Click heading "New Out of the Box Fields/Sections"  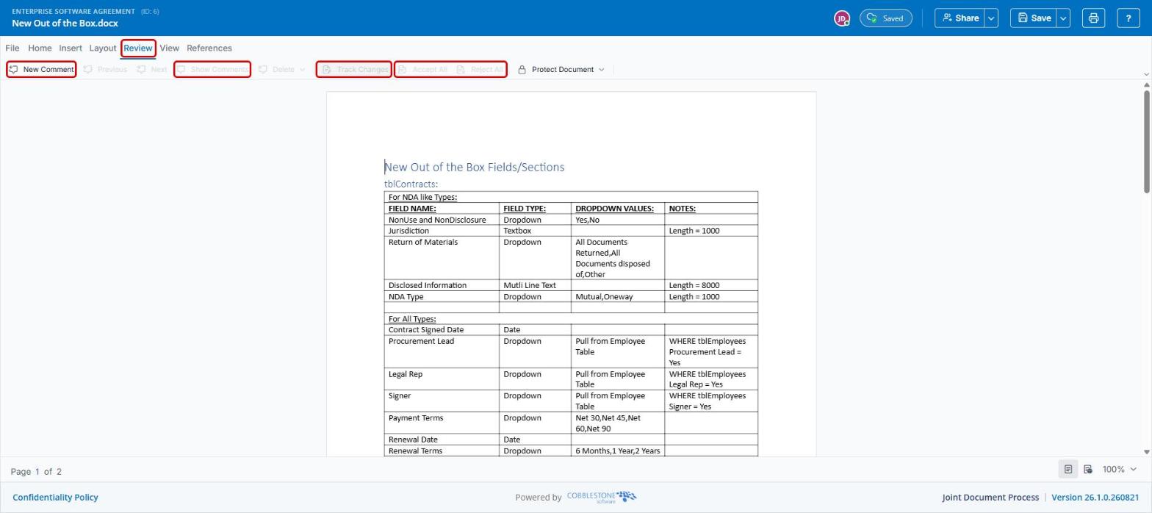tap(475, 167)
